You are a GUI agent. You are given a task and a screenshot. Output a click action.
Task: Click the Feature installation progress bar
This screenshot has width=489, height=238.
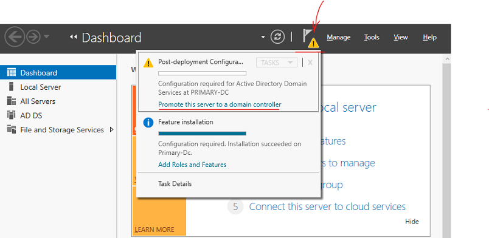click(x=203, y=134)
